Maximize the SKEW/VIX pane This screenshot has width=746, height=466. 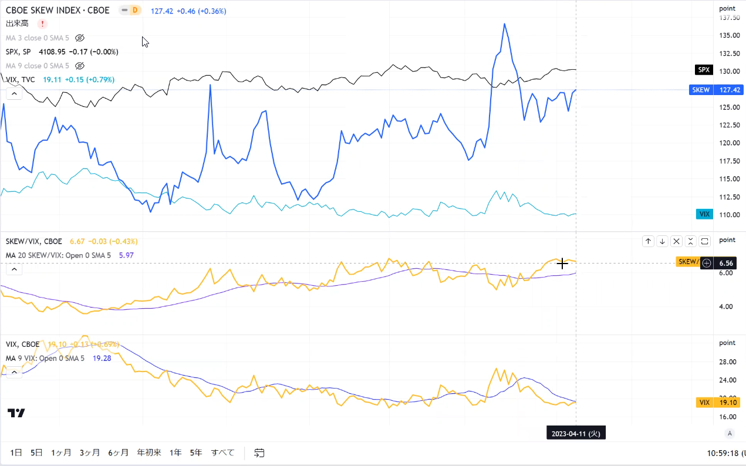(705, 241)
